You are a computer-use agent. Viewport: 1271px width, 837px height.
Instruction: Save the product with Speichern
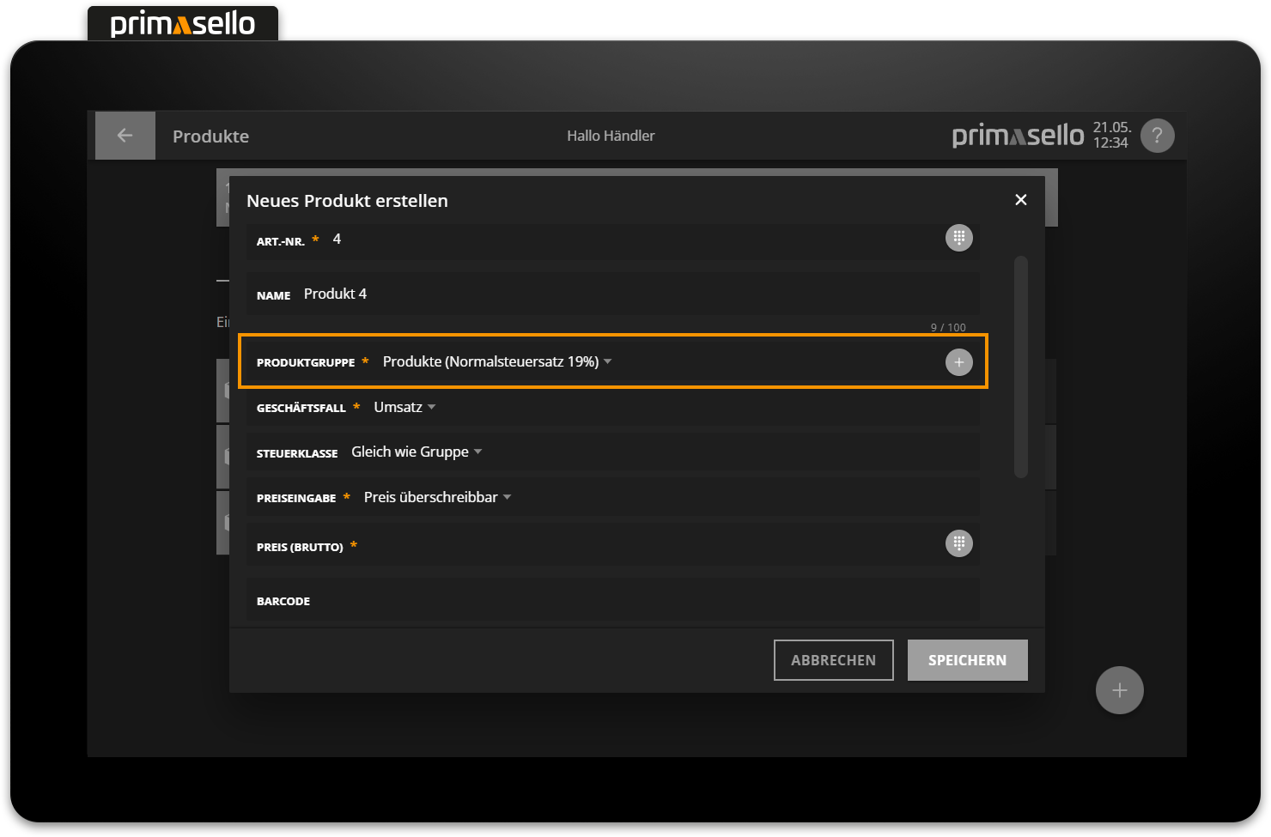[967, 660]
